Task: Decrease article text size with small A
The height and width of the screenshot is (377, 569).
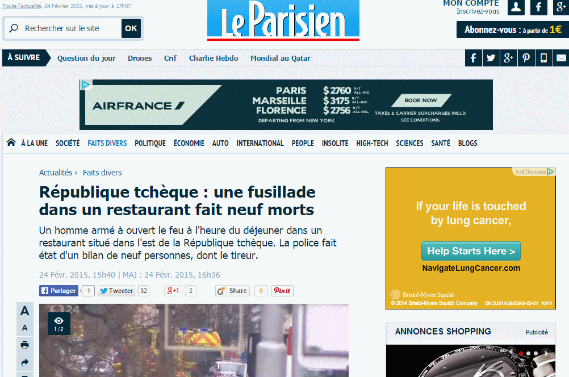Action: pyautogui.click(x=24, y=328)
